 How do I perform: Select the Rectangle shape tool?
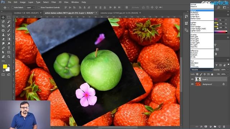(x=9, y=52)
